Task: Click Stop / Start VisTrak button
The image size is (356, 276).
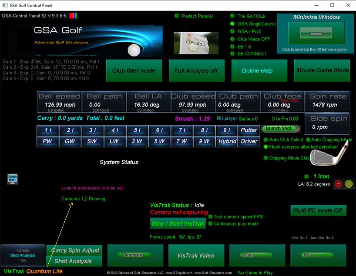Action: pyautogui.click(x=178, y=224)
